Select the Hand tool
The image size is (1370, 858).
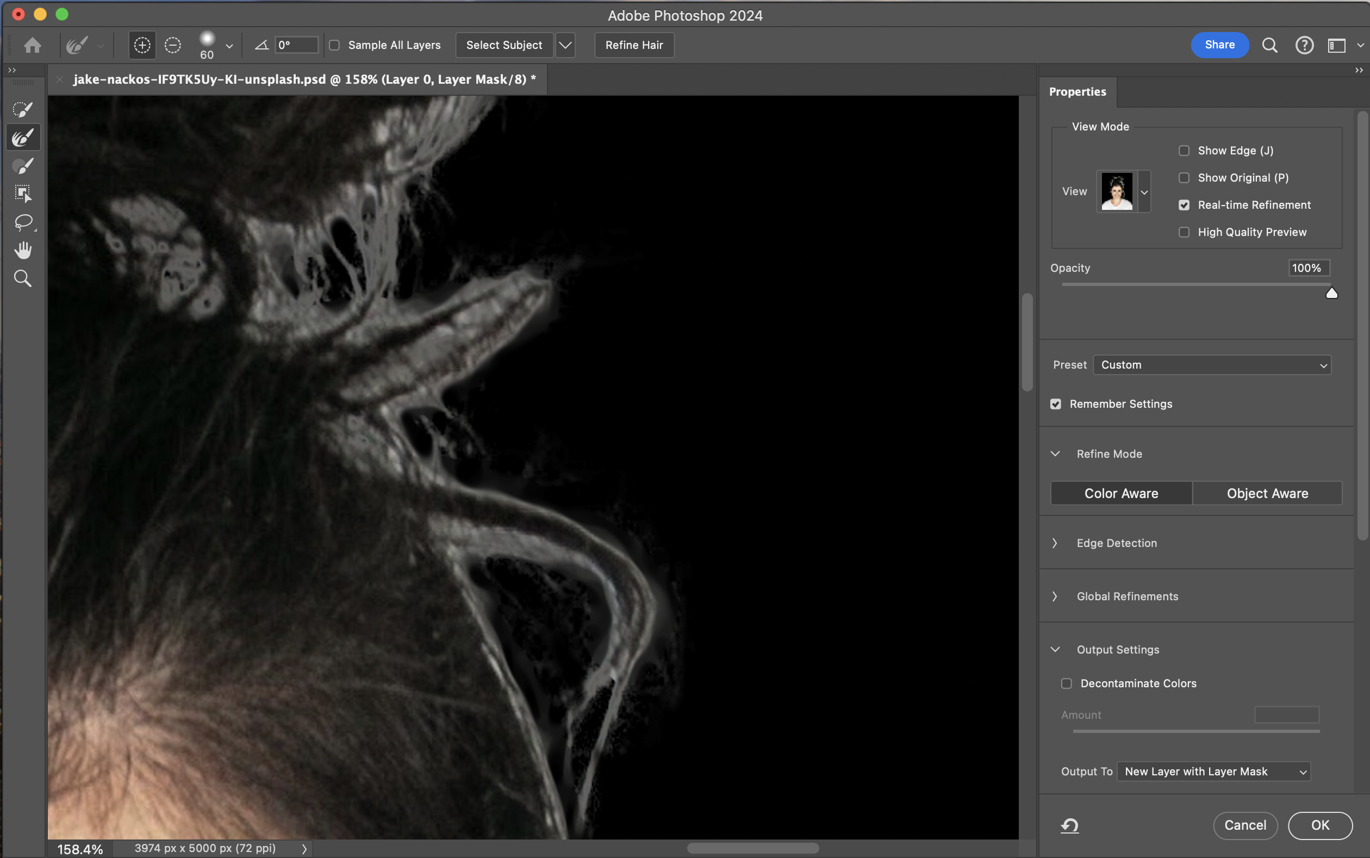(x=23, y=250)
